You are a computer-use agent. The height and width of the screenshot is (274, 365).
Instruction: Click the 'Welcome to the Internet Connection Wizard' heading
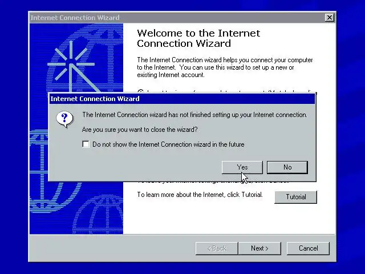click(x=198, y=38)
